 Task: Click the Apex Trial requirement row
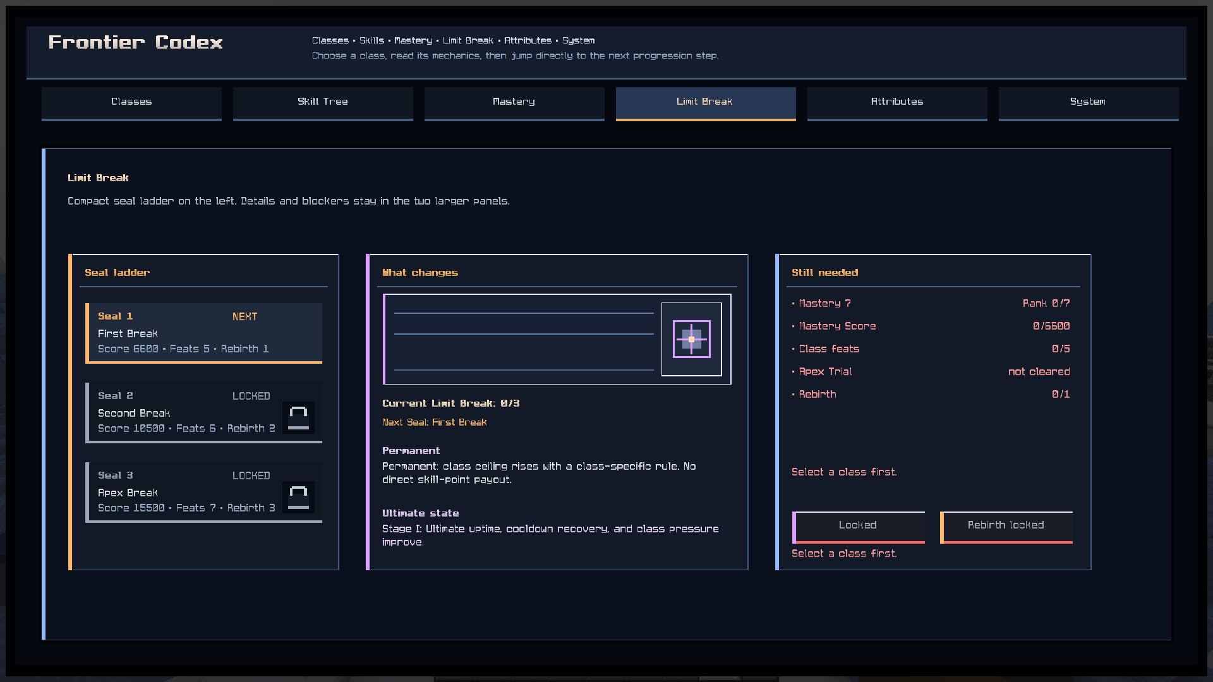[x=931, y=372]
